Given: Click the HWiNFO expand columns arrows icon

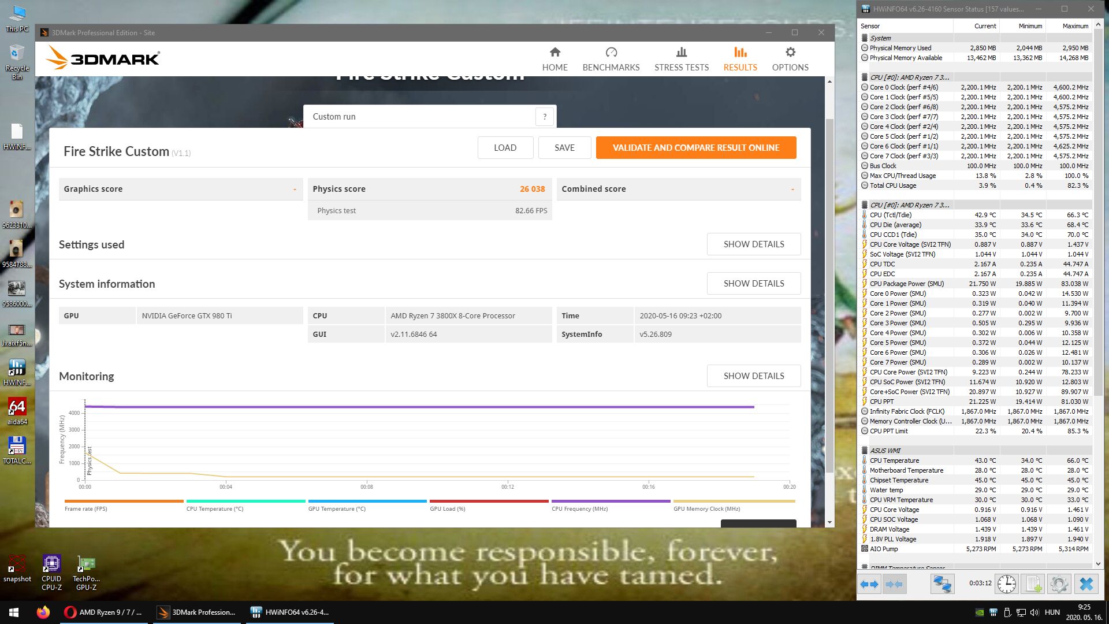Looking at the screenshot, I should click(869, 584).
